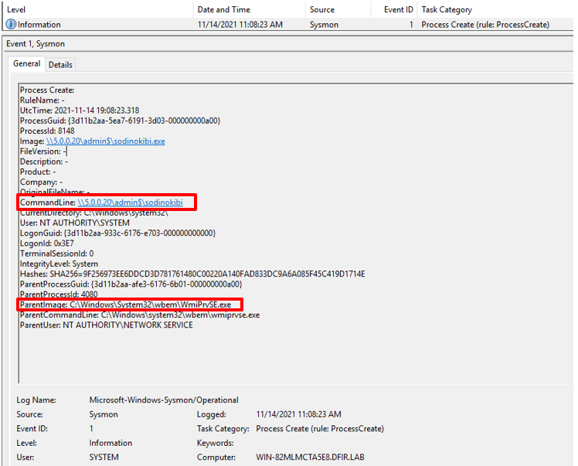Click the Computer WIN-82MLMCTA5E8.DFIR.LAB value
Image resolution: width=578 pixels, height=466 pixels.
(x=310, y=457)
